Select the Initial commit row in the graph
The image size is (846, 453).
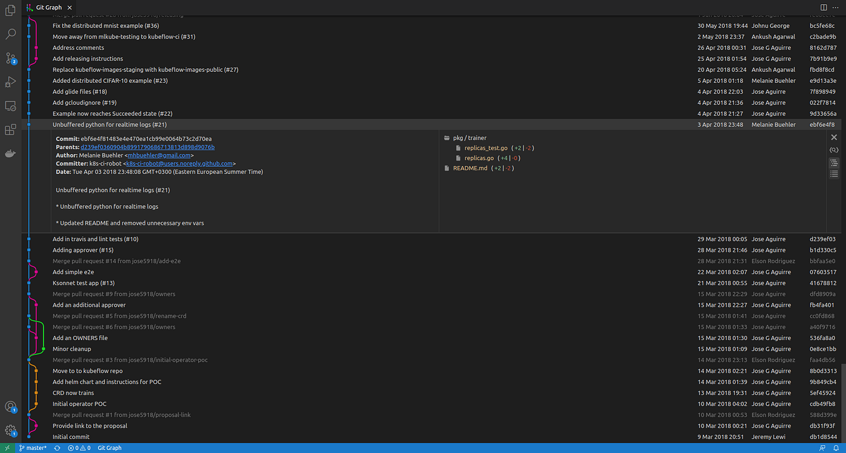[71, 436]
